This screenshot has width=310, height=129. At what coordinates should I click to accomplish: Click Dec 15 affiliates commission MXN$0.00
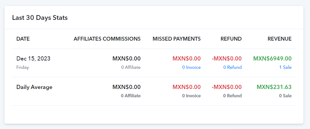pos(126,58)
